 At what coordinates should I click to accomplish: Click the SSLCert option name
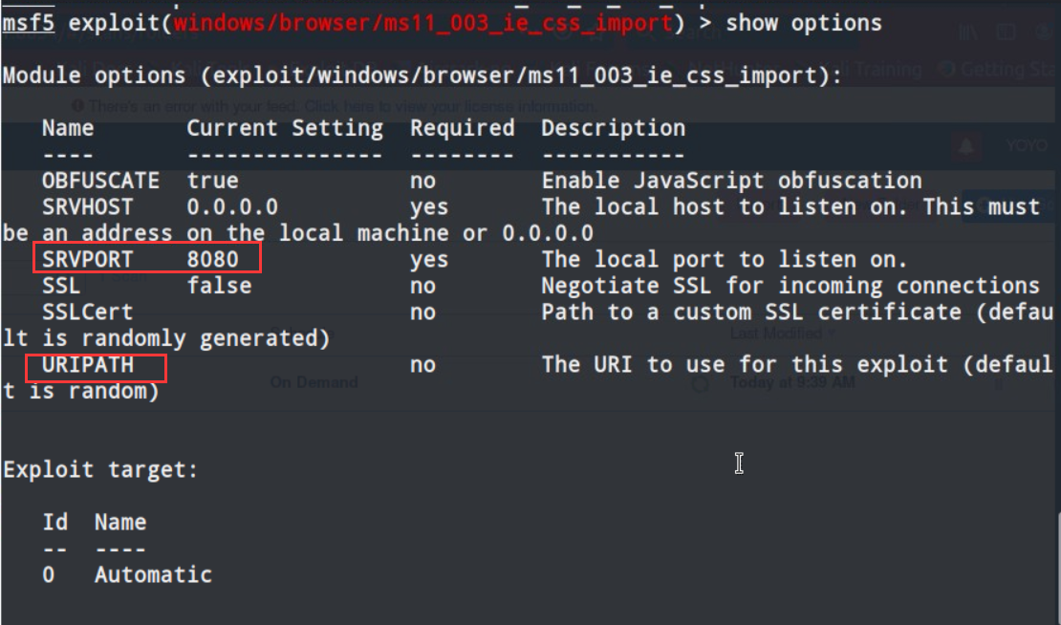pyautogui.click(x=87, y=312)
